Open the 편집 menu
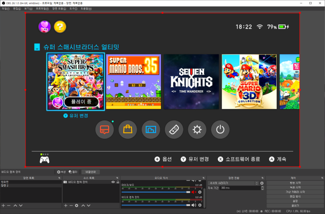325x214 pixels. tap(17, 8)
